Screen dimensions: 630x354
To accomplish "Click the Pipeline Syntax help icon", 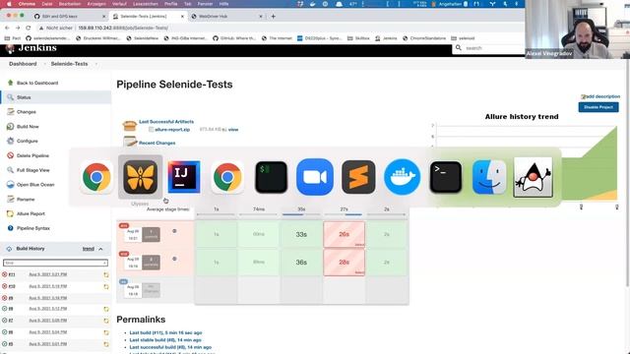I will click(11, 228).
